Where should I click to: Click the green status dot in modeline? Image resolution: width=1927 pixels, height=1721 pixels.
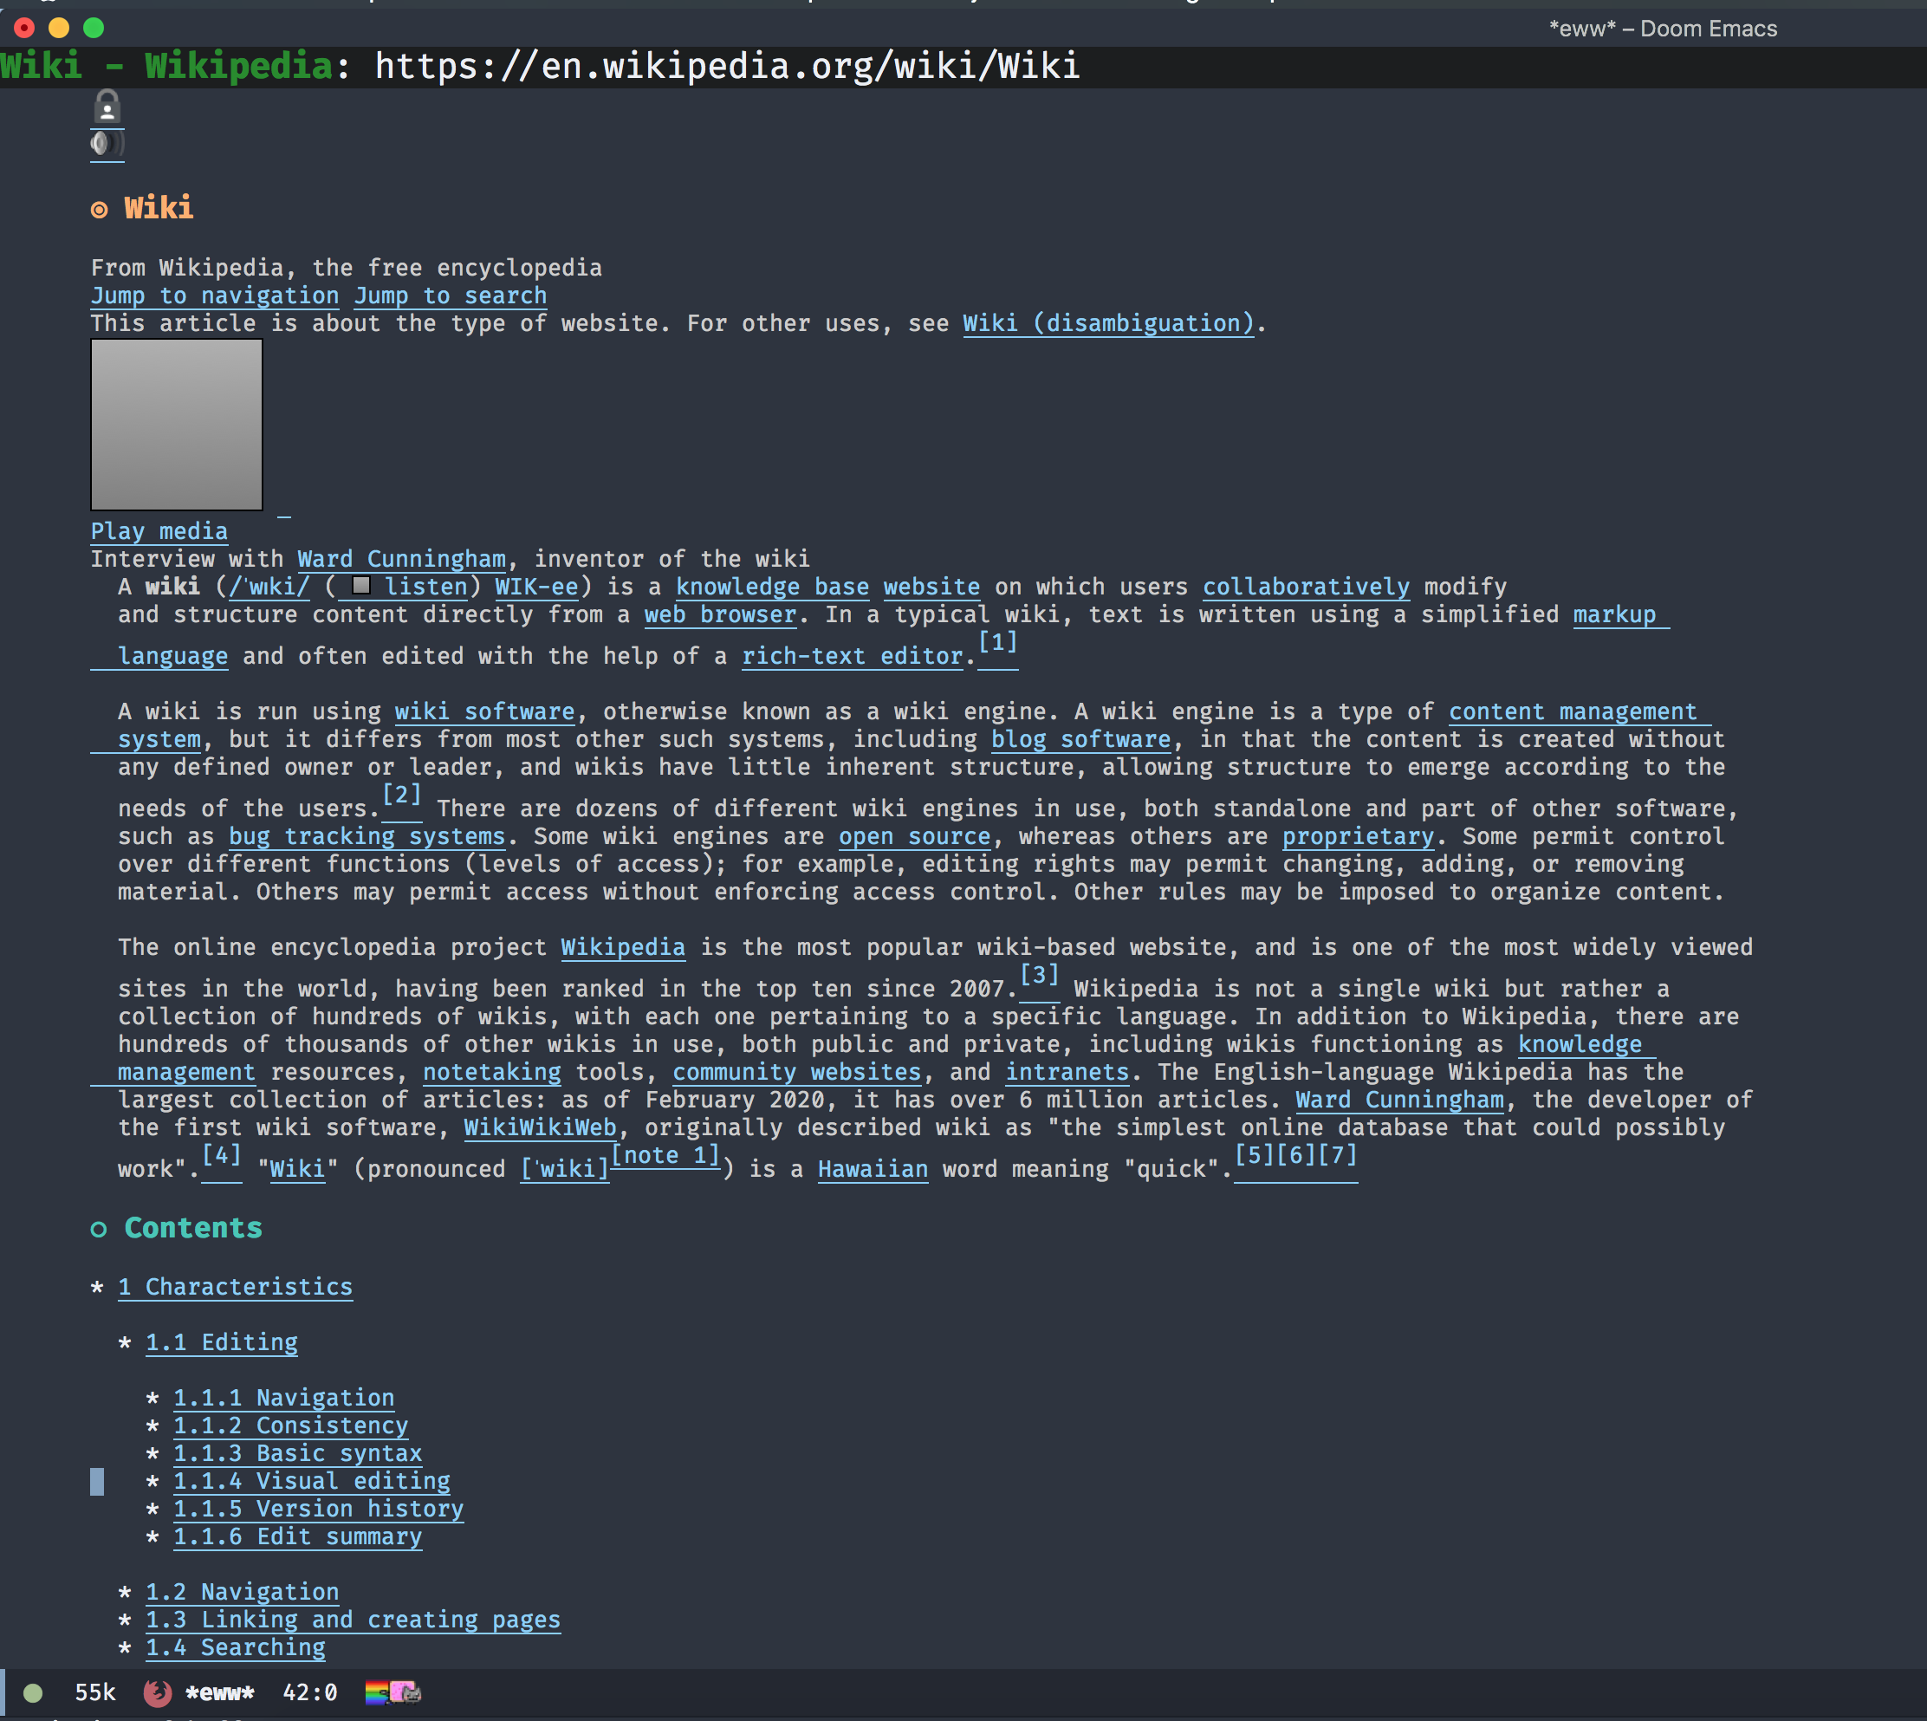coord(33,1692)
